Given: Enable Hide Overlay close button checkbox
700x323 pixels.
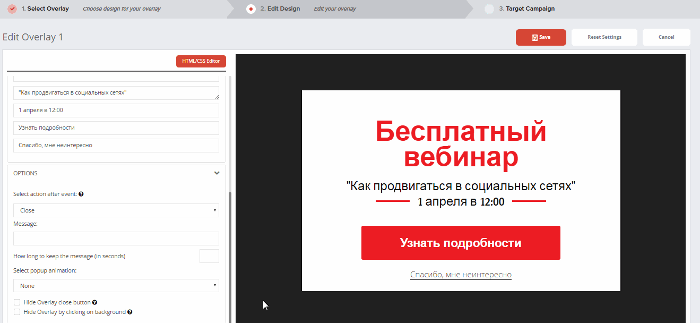Looking at the screenshot, I should click(17, 302).
